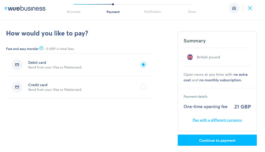265x152 pixels.
Task: Choose the Debit card option row
Action: [79, 65]
